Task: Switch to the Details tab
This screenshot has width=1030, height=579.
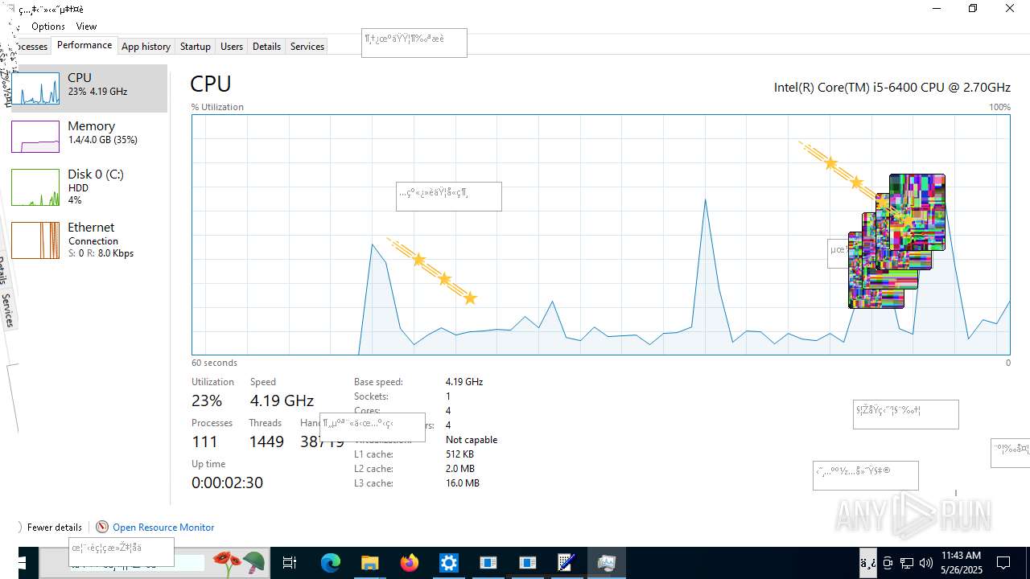Action: [x=266, y=47]
